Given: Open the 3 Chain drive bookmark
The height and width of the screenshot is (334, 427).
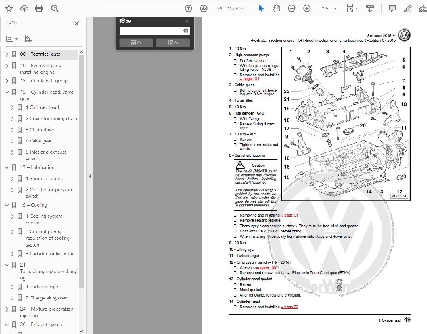Looking at the screenshot, I should click(x=40, y=130).
